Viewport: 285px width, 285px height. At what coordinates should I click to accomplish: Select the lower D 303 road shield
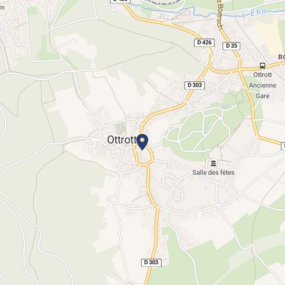pos(151,263)
